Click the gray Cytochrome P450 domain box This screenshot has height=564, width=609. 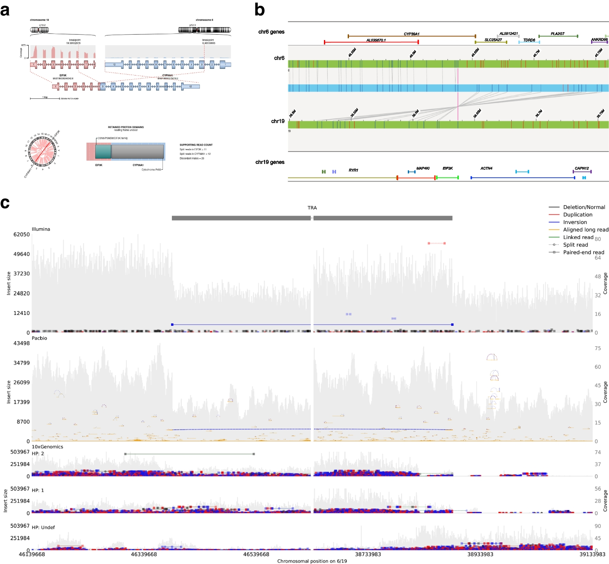click(137, 151)
